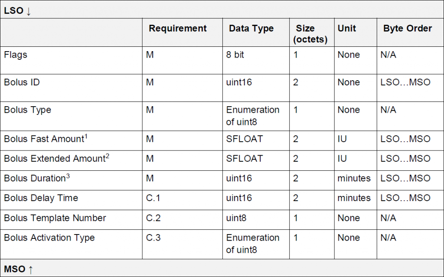
Task: Click the Unit column header
Action: [346, 28]
